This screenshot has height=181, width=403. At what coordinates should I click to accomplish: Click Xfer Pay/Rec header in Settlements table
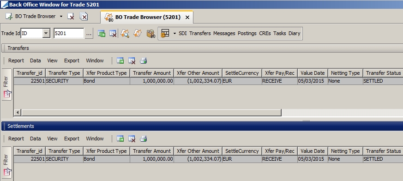point(280,151)
